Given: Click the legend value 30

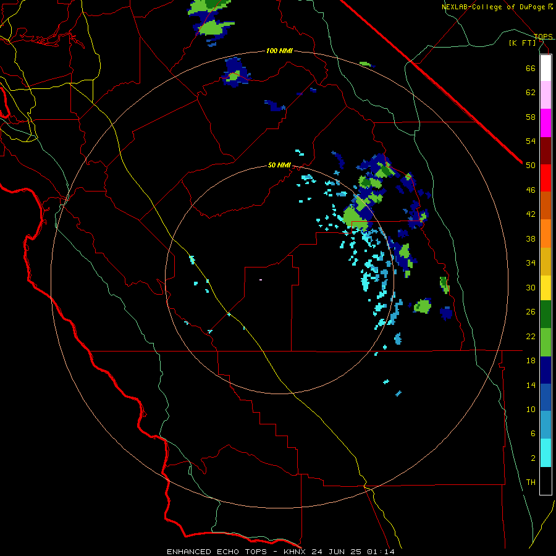Looking at the screenshot, I should click(x=531, y=287).
